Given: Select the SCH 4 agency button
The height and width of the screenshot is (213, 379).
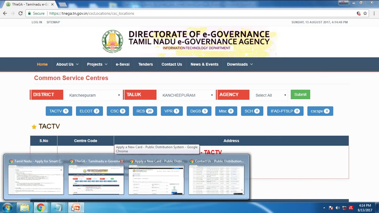Looking at the screenshot, I should (252, 111).
